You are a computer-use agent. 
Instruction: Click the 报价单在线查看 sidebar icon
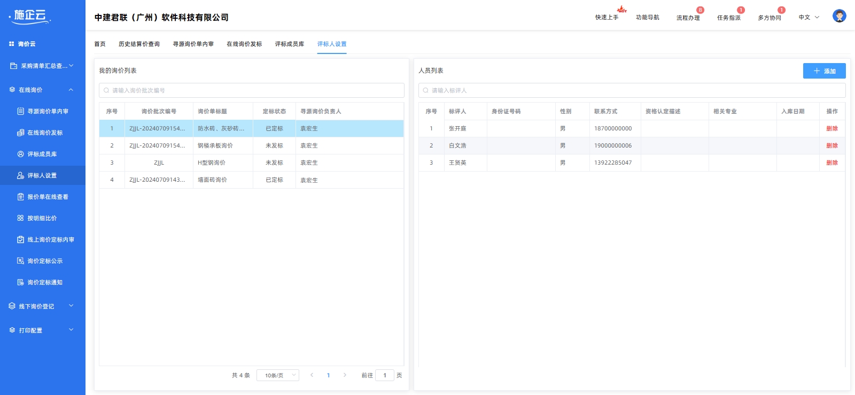pyautogui.click(x=20, y=197)
